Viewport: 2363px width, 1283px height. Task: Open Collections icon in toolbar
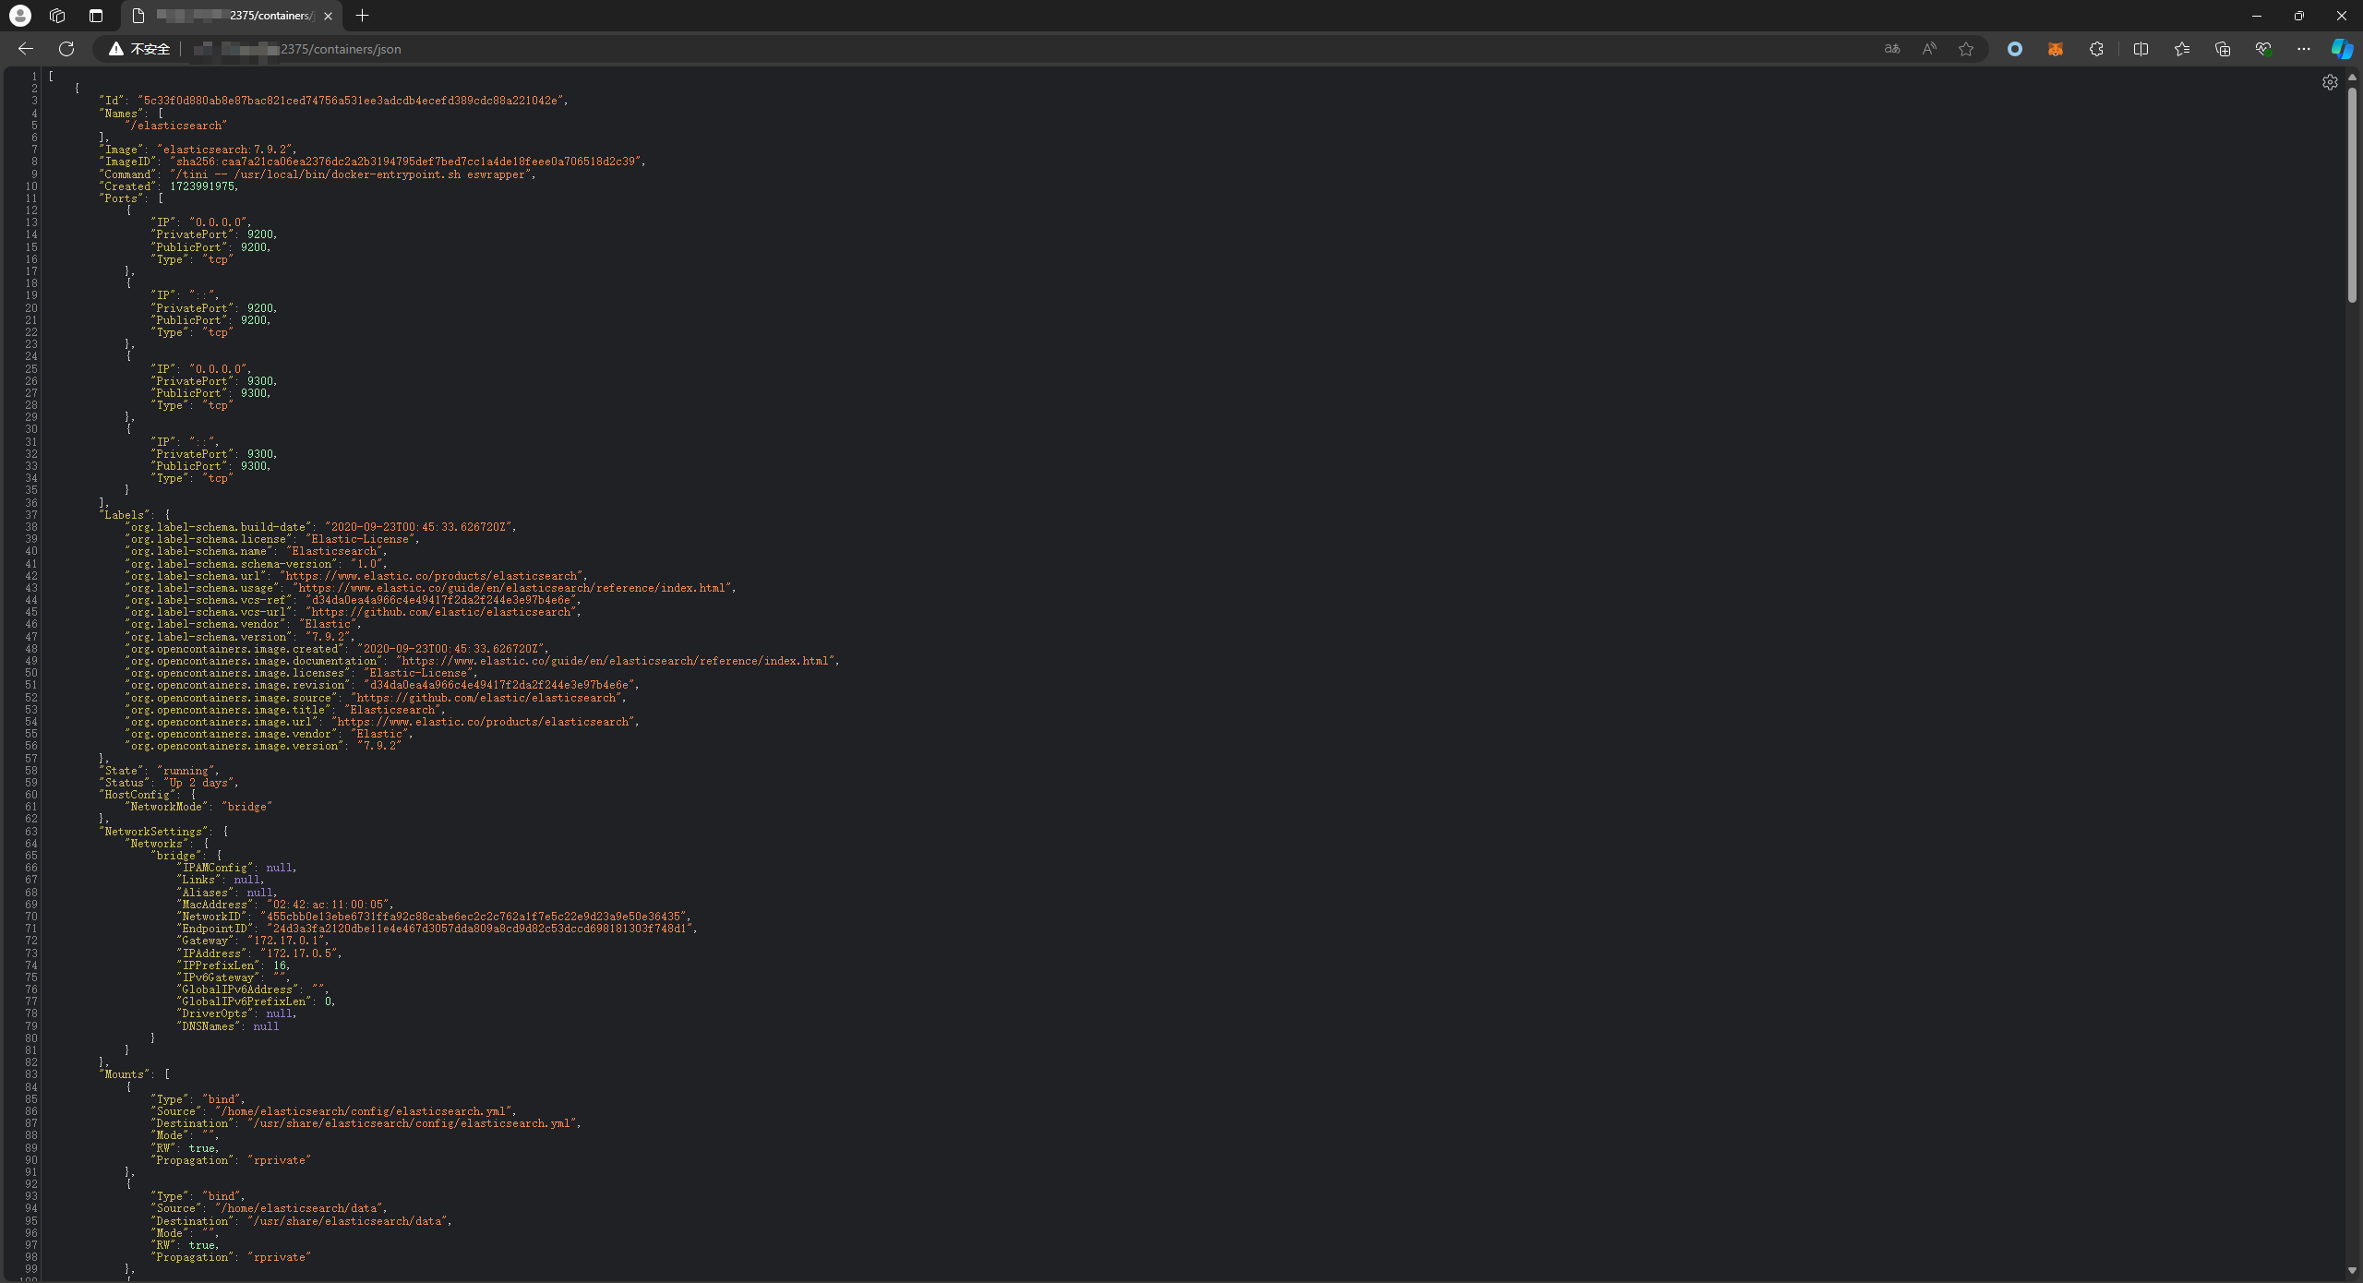click(x=2222, y=49)
